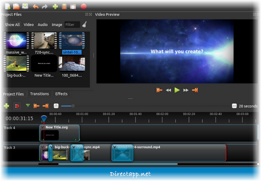Jump to the start in video preview
The width and height of the screenshot is (261, 181).
click(x=159, y=90)
